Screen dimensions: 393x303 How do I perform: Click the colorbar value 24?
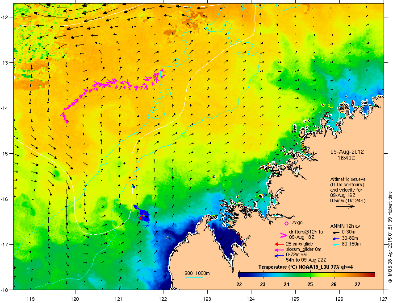[x=286, y=284]
